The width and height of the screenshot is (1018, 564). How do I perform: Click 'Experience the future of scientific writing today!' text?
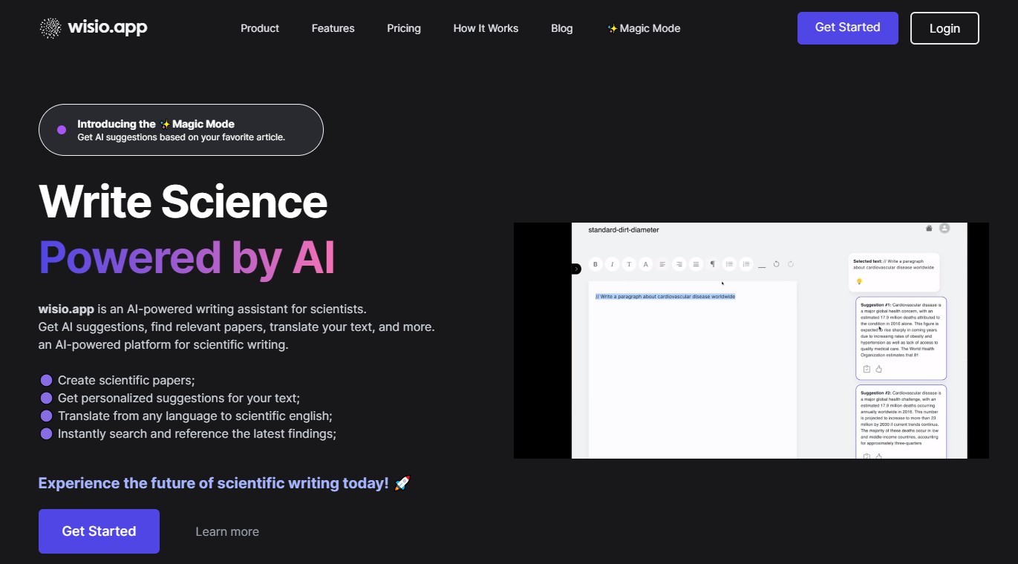[x=214, y=483]
